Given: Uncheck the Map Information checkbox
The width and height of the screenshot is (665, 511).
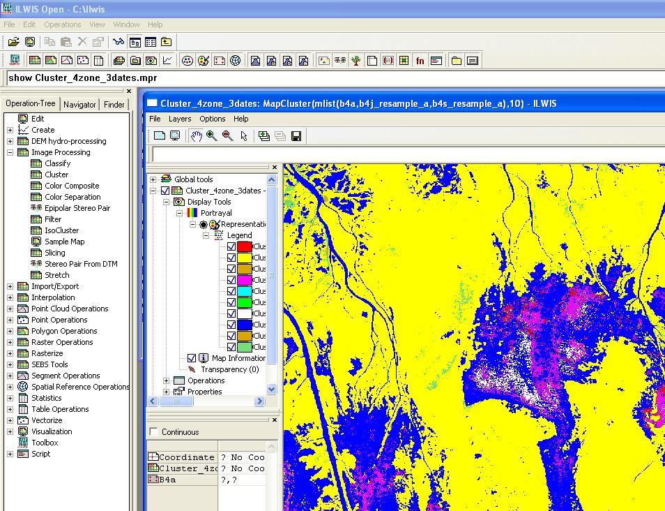Looking at the screenshot, I should click(192, 358).
